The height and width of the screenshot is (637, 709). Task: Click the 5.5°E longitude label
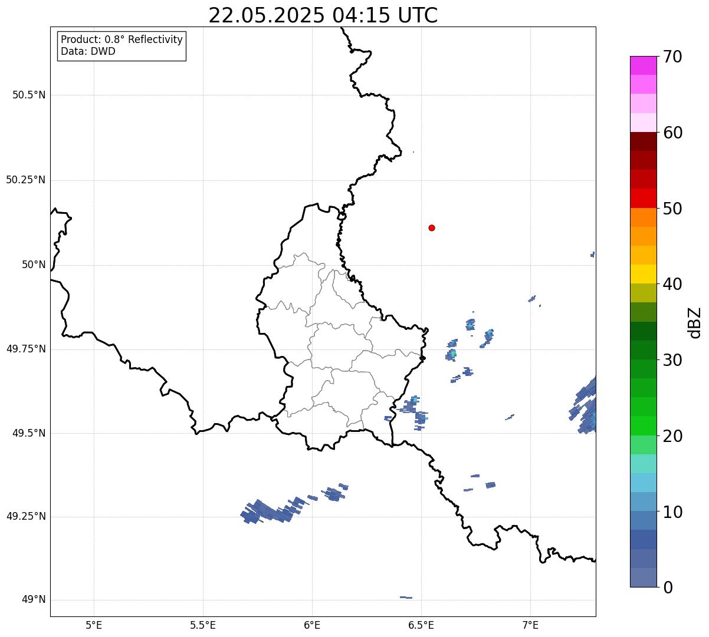[x=203, y=625]
